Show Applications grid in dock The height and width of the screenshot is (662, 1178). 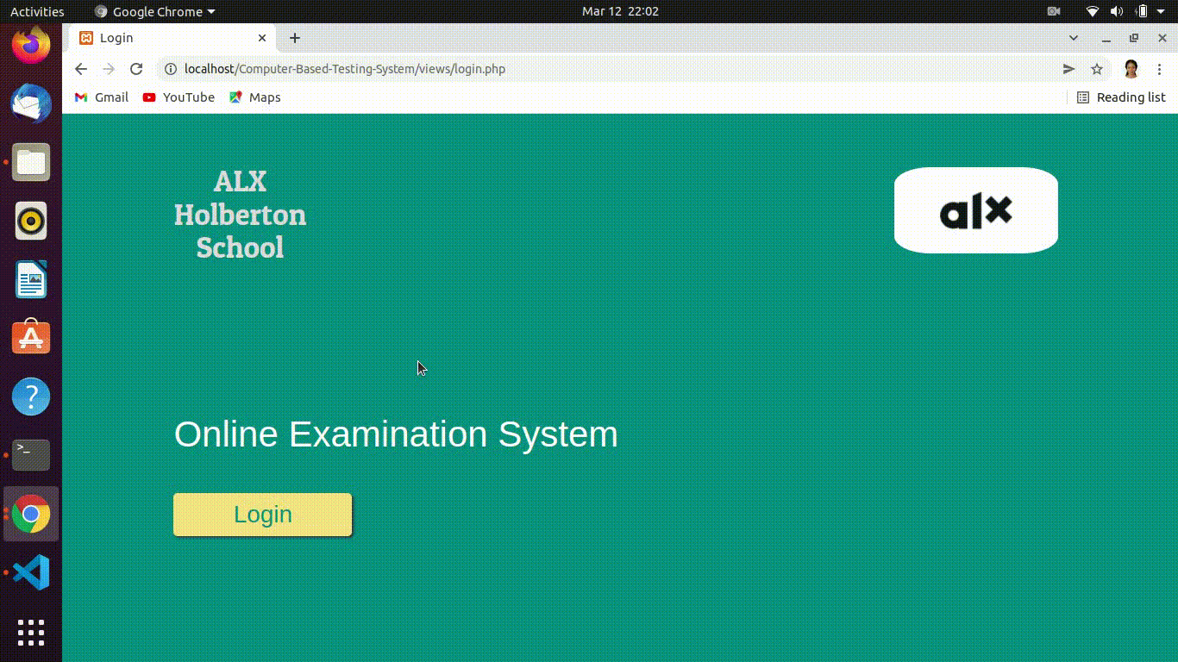tap(31, 633)
